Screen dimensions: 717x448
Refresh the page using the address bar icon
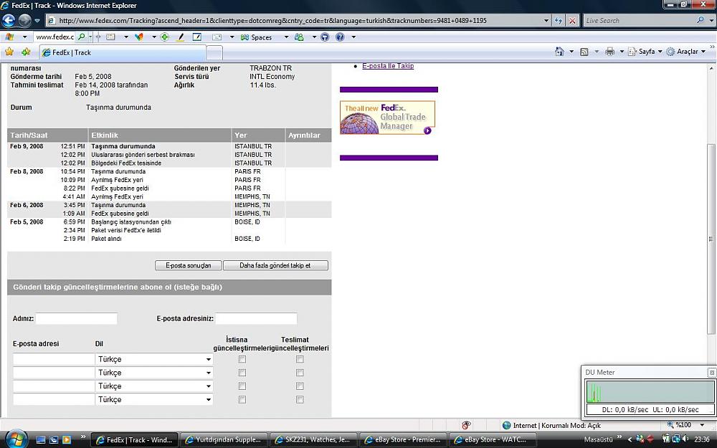559,21
